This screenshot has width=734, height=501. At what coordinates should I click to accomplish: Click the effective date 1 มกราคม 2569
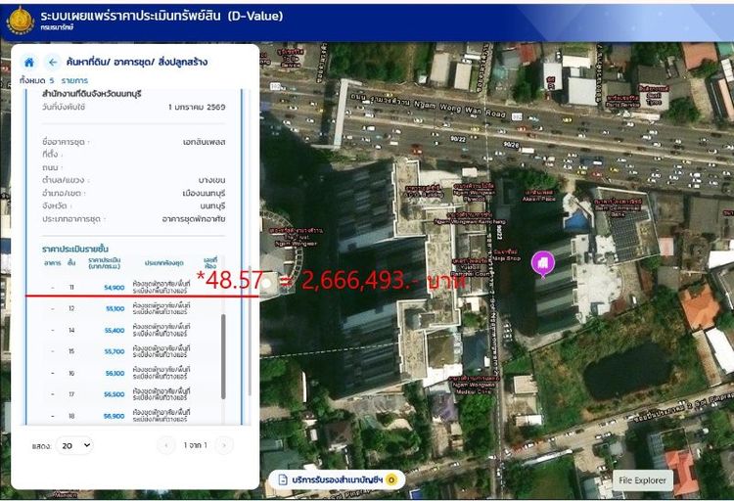197,107
